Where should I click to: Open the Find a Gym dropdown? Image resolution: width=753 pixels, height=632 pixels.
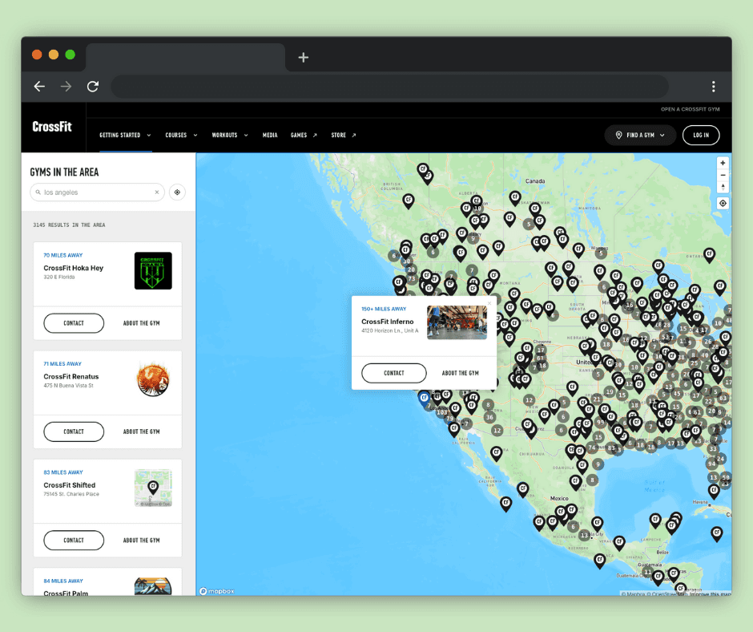click(x=640, y=136)
